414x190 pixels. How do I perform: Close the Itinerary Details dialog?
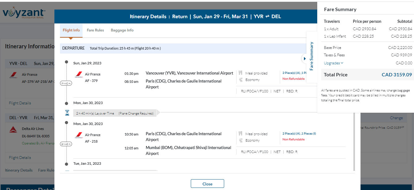click(x=207, y=184)
